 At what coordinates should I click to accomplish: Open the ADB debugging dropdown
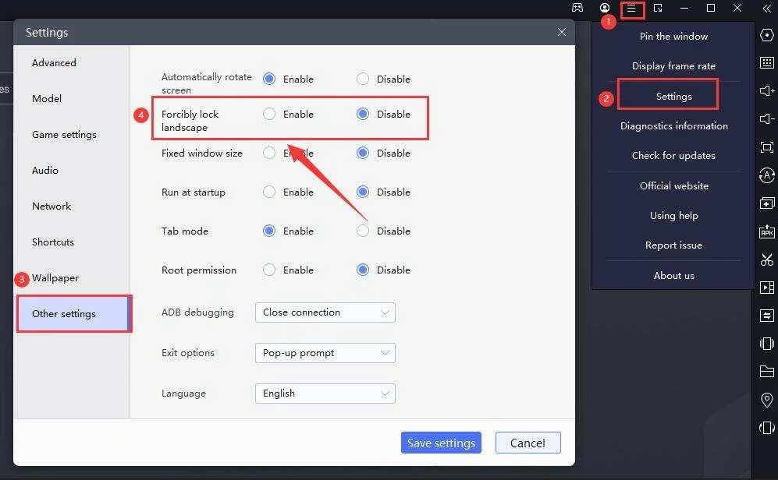pos(325,312)
